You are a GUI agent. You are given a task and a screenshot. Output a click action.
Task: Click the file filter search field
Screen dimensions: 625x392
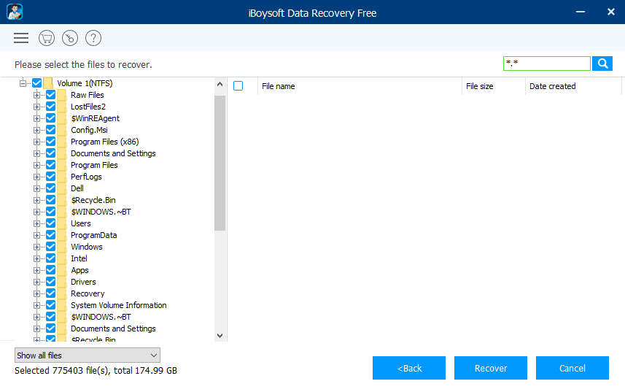tap(546, 64)
